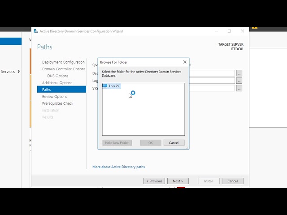The width and height of the screenshot is (287, 215).
Task: Click the Next button
Action: pyautogui.click(x=178, y=181)
